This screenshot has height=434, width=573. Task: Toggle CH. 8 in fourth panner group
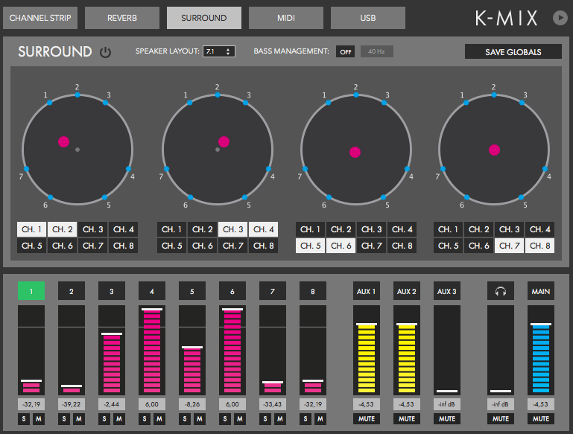(539, 246)
